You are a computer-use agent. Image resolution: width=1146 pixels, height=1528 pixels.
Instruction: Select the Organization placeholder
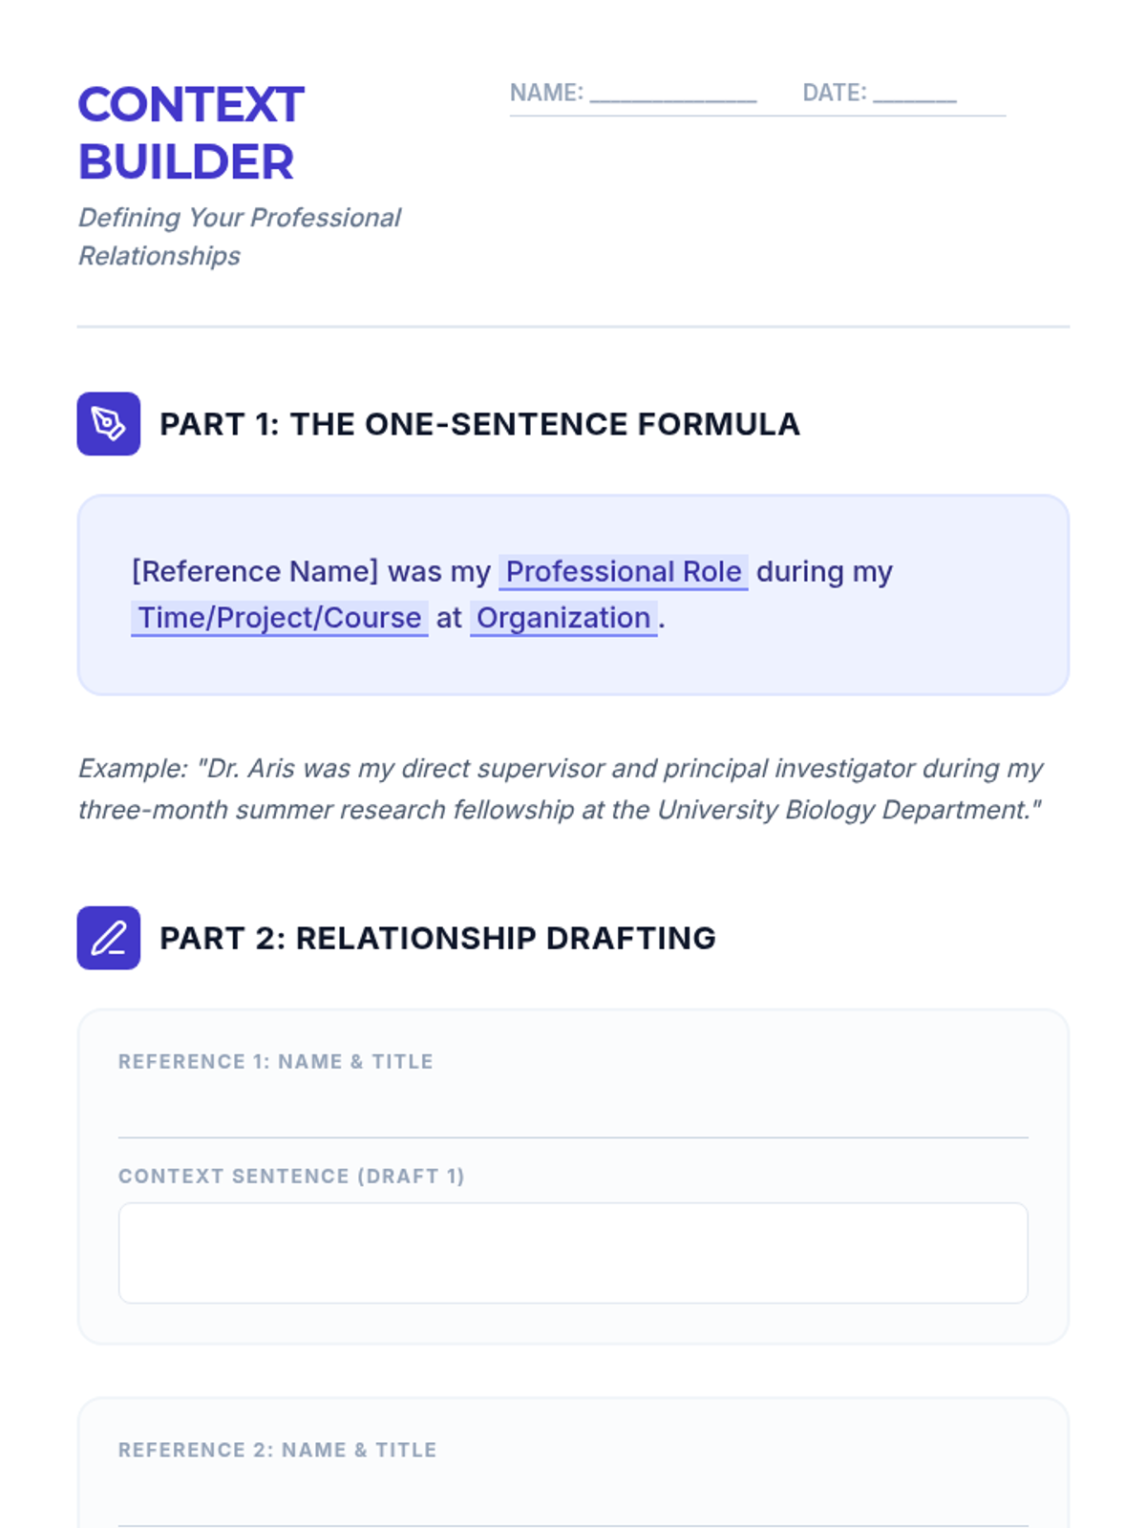point(563,618)
